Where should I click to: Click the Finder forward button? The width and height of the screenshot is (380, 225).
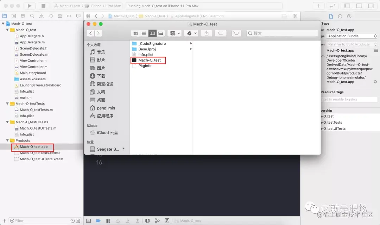point(99,33)
